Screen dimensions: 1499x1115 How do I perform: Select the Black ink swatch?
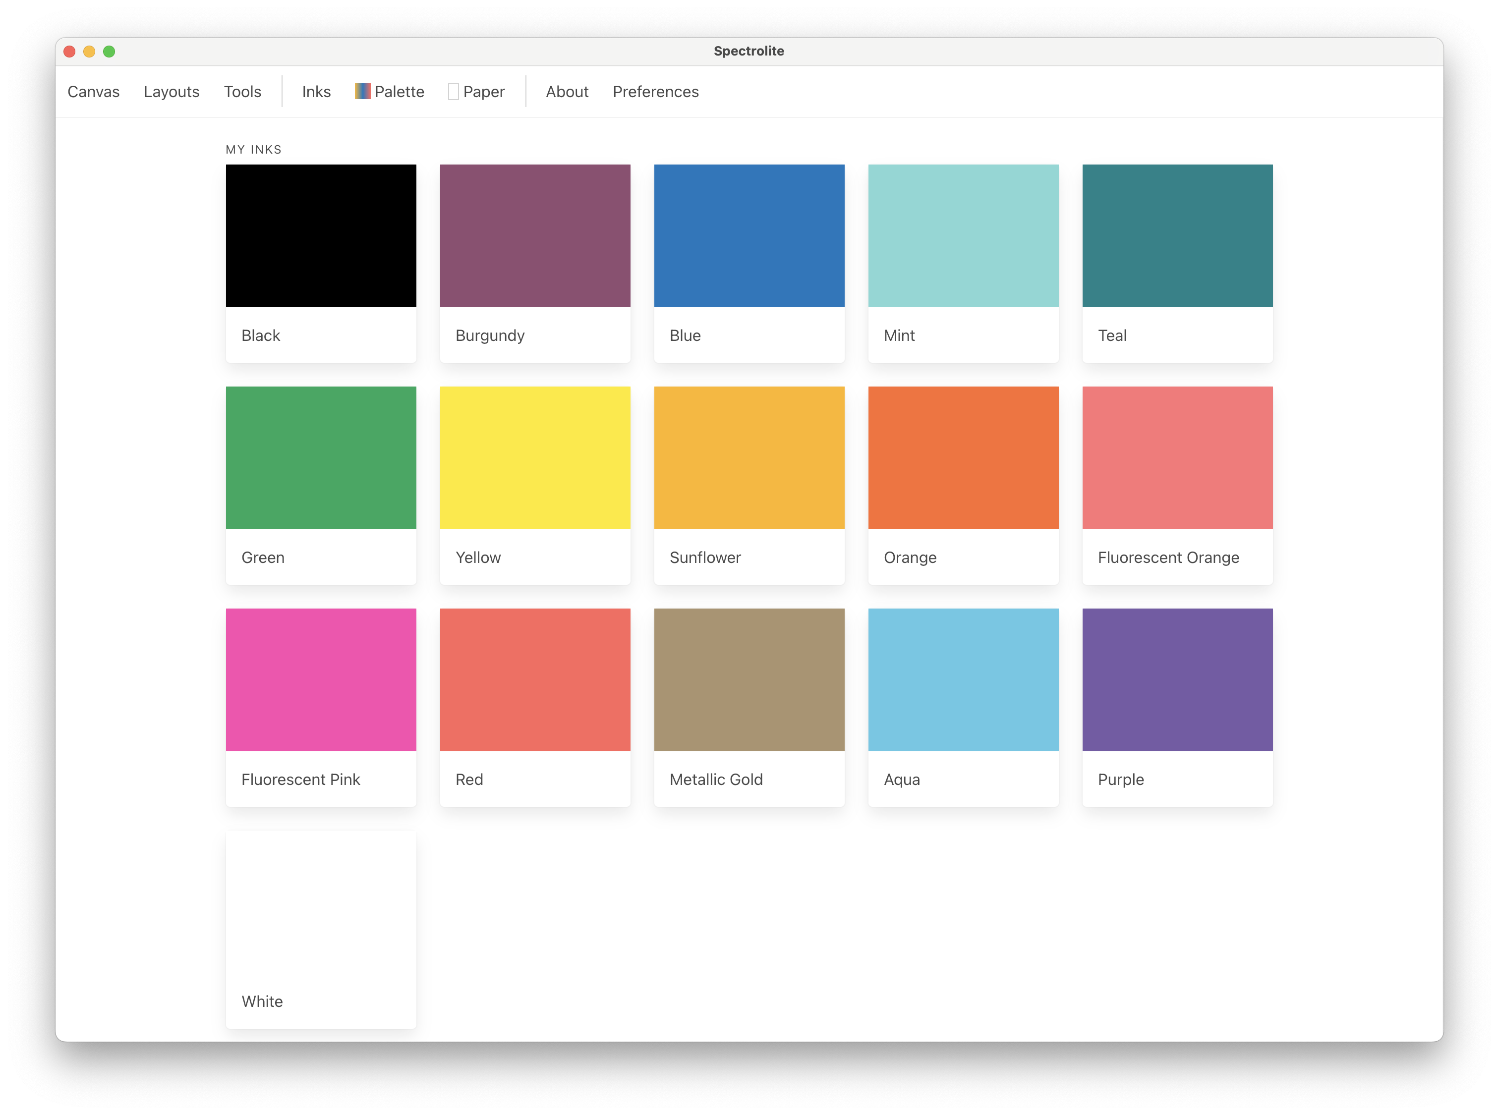pos(321,236)
